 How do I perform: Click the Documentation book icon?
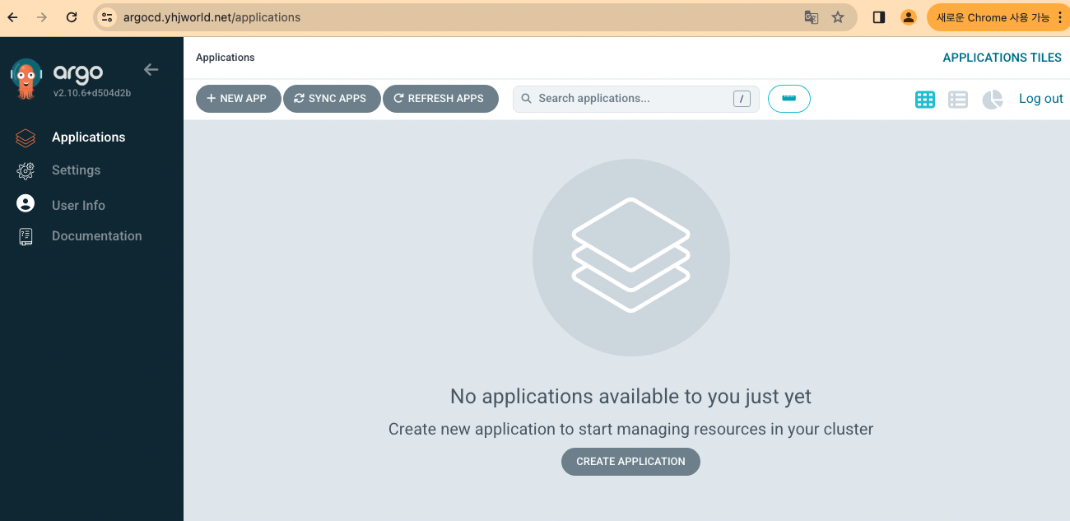26,237
